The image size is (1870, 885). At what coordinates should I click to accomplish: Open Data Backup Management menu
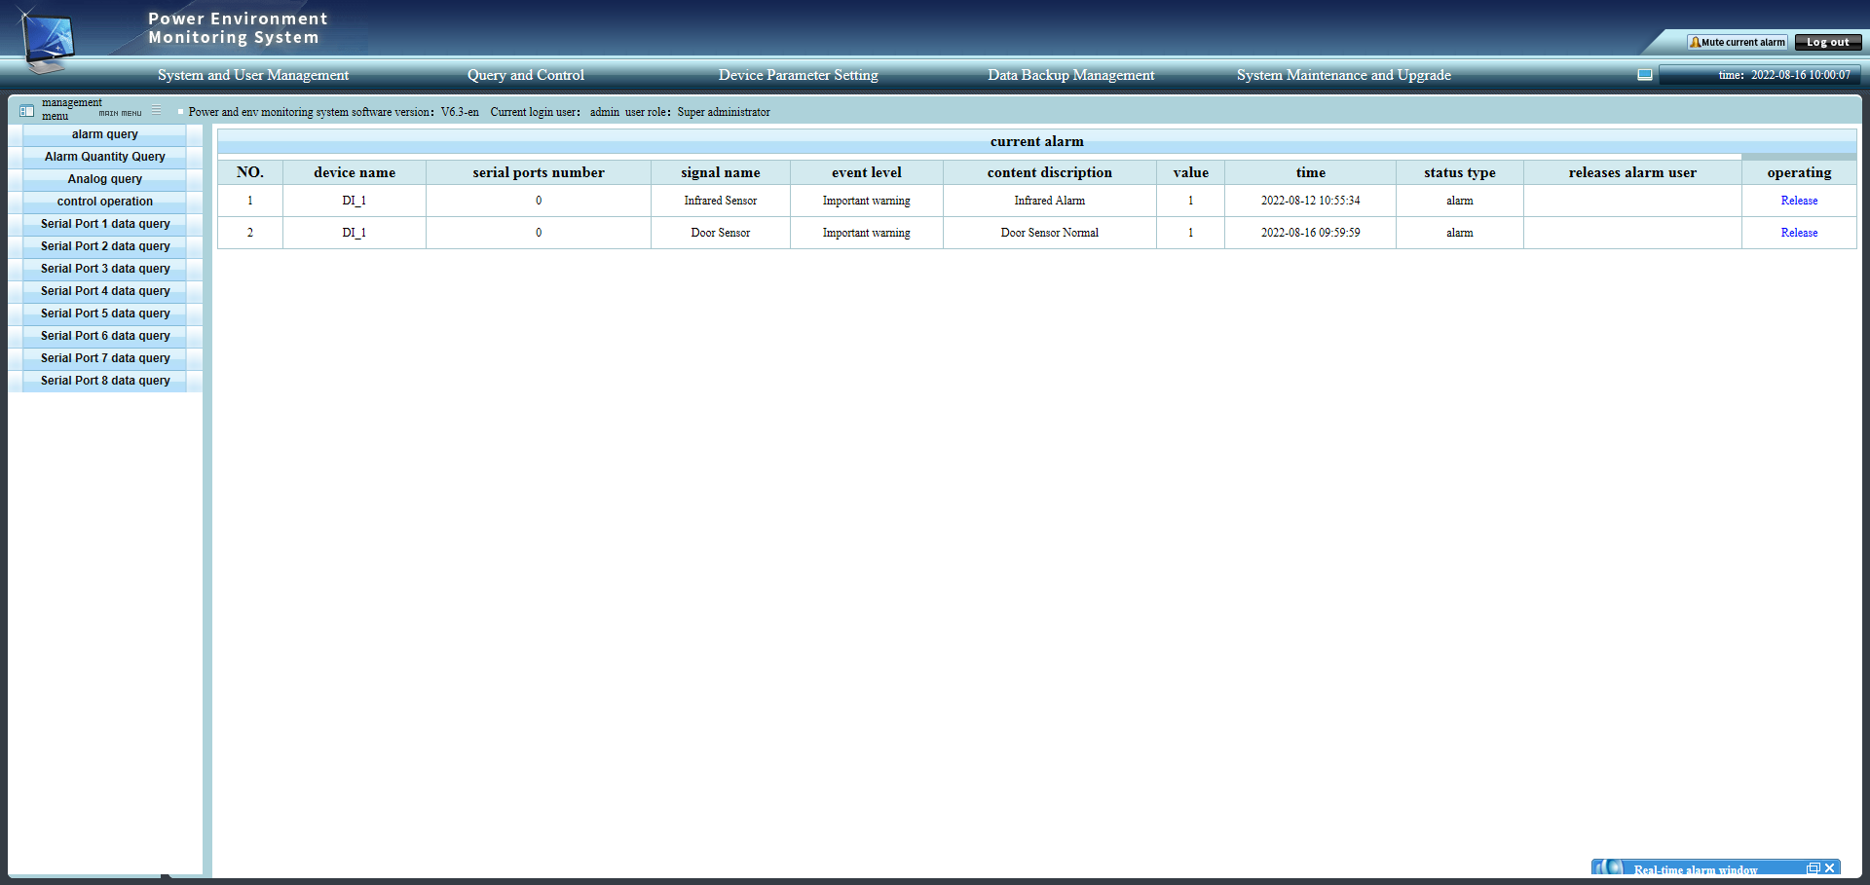pos(1070,75)
